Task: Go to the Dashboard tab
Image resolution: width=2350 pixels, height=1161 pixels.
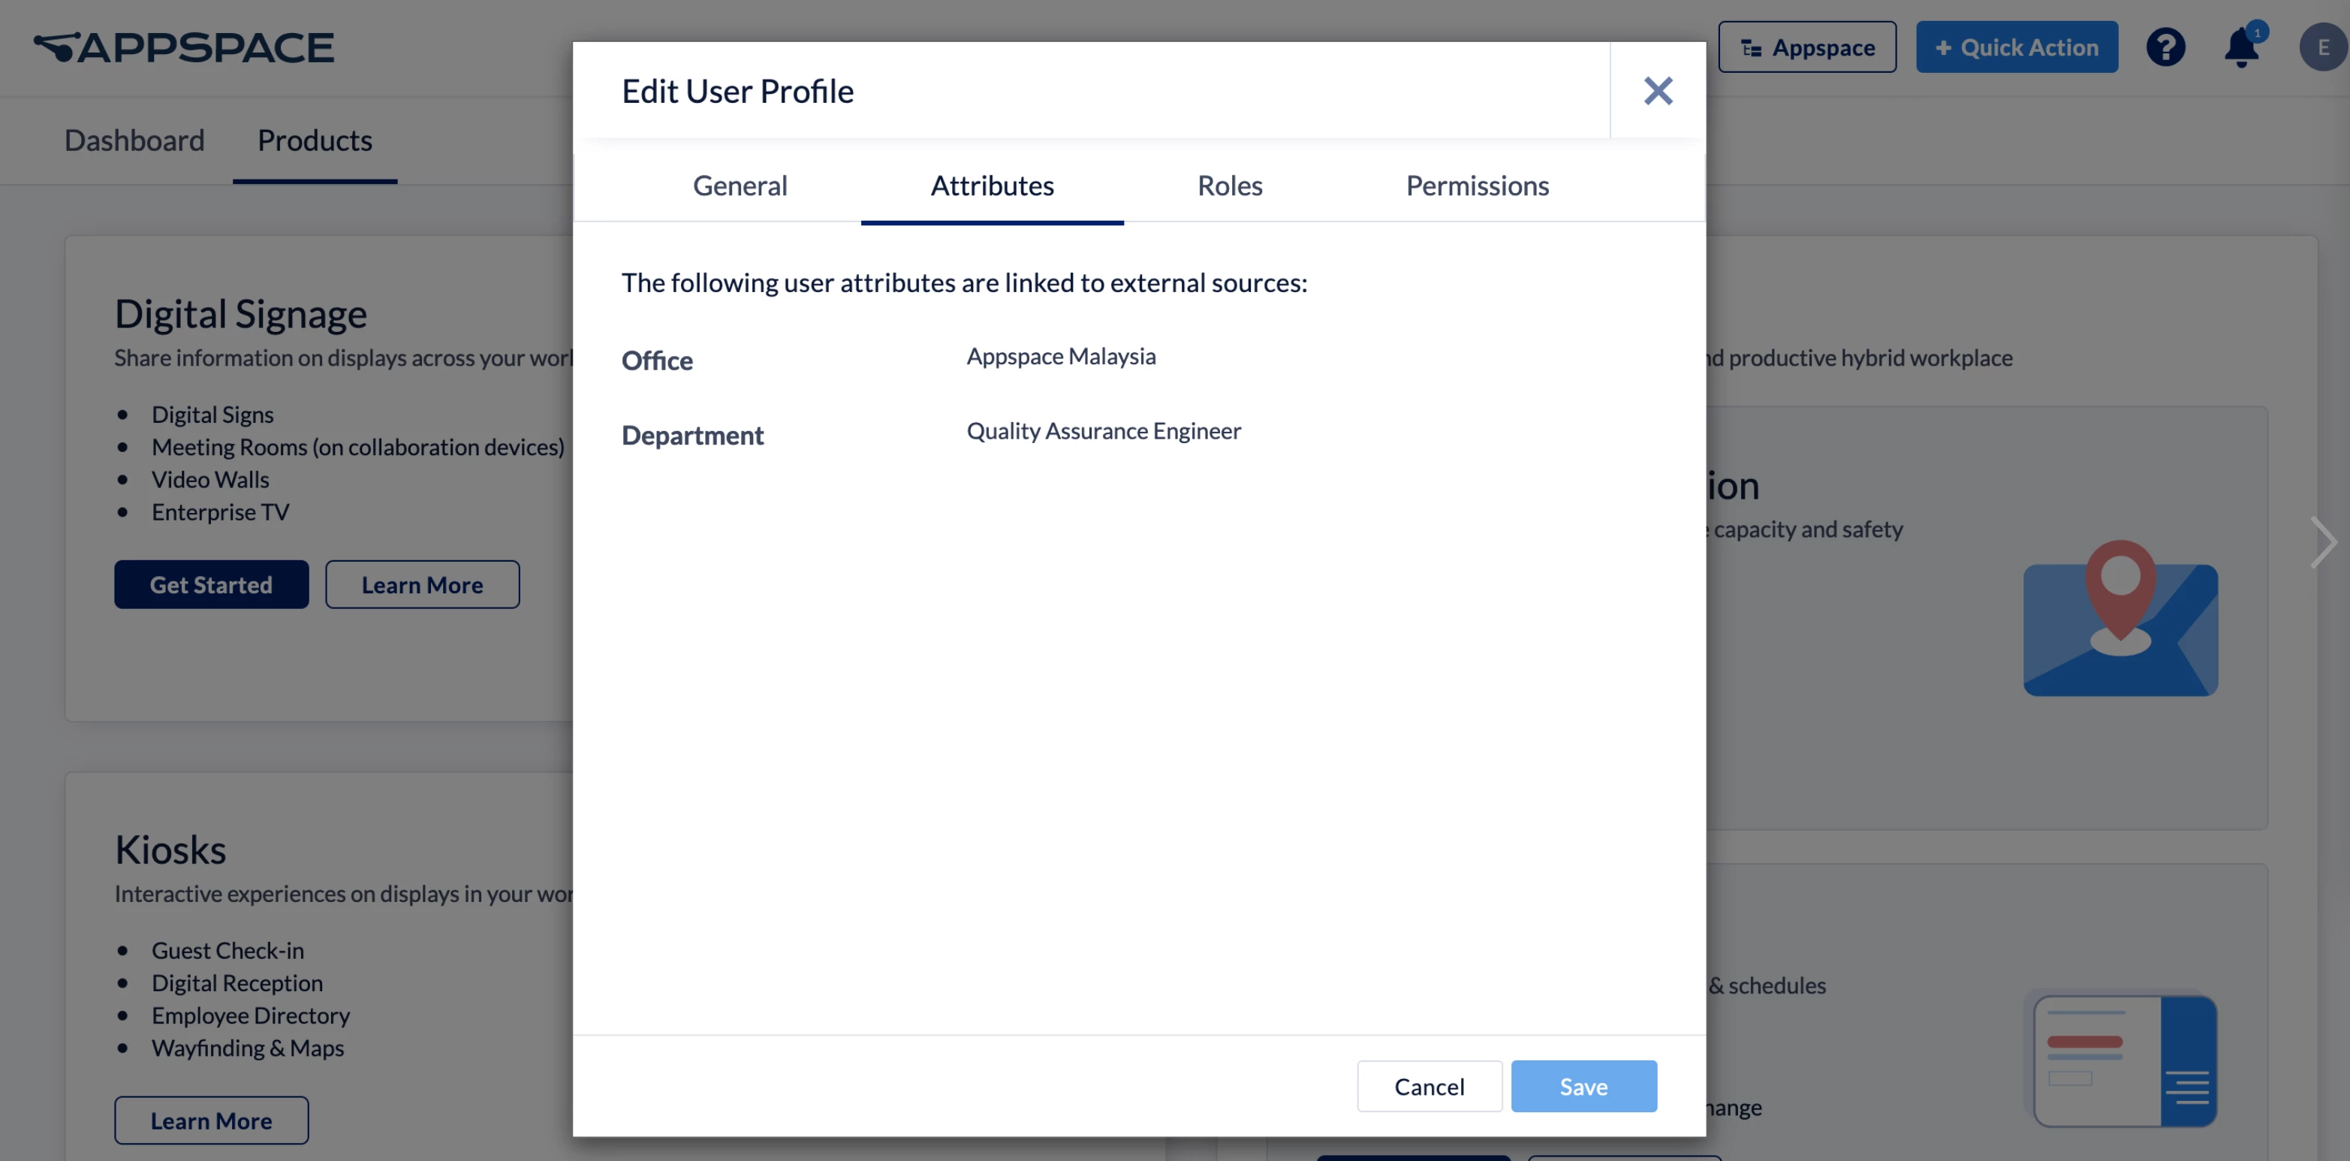Action: tap(134, 140)
